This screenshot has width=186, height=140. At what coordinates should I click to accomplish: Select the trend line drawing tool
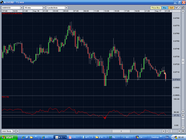pyautogui.click(x=179, y=8)
